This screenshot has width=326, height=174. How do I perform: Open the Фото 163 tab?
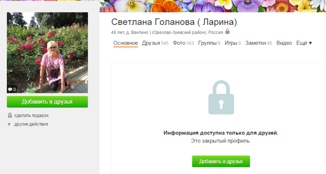pos(183,43)
